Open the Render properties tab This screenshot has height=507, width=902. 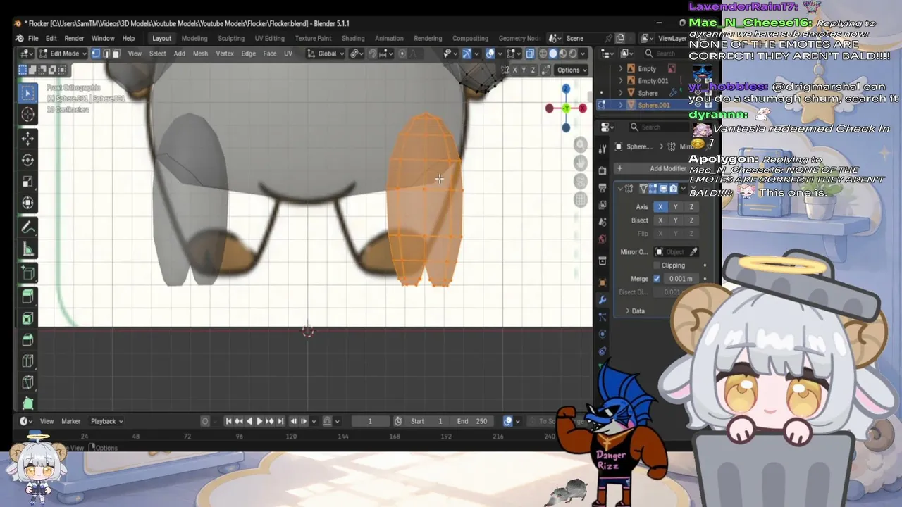tap(603, 170)
